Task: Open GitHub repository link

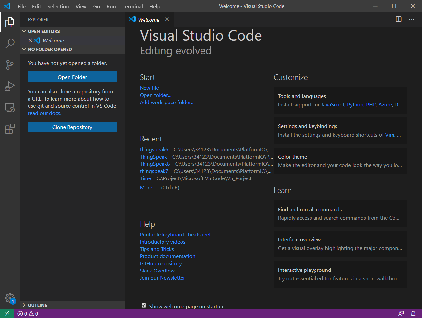Action: coord(161,263)
